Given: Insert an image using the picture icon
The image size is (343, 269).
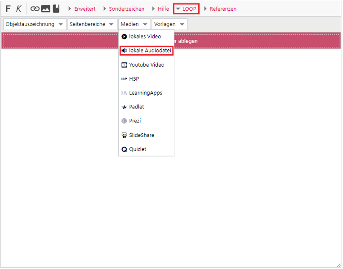Looking at the screenshot, I should coord(46,9).
